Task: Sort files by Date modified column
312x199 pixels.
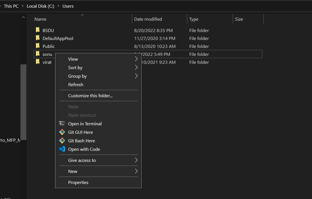Action: pos(148,19)
